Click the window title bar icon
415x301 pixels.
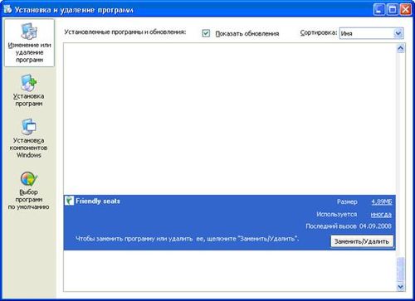pyautogui.click(x=7, y=9)
